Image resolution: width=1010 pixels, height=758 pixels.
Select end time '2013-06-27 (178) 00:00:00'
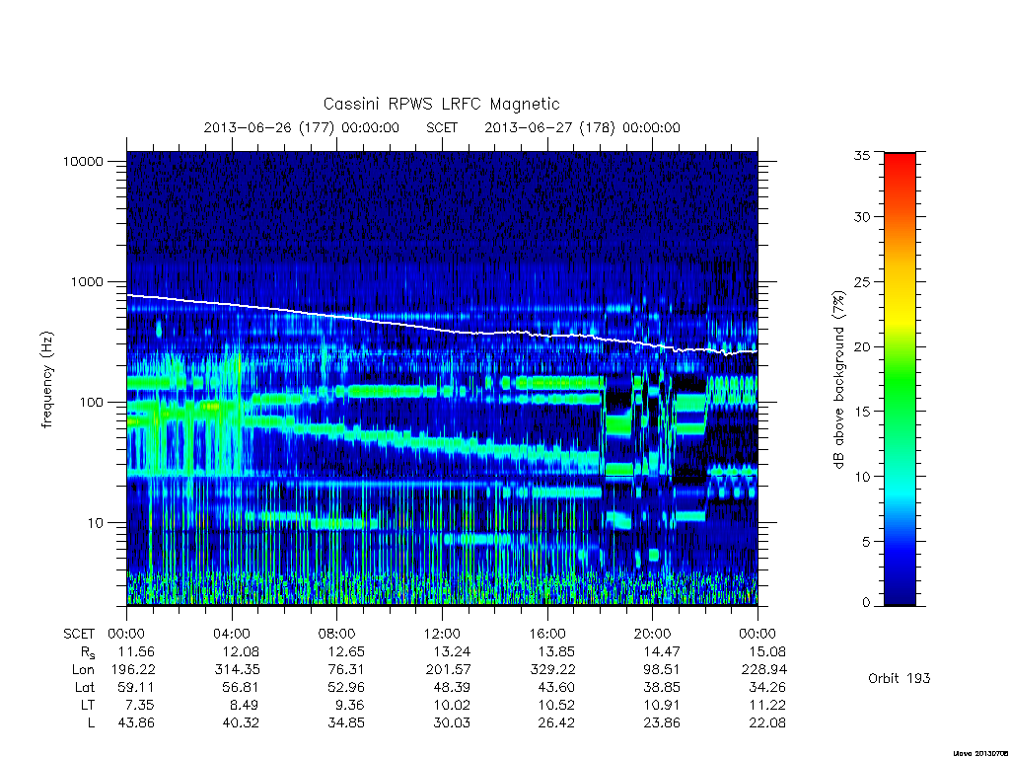coord(582,127)
